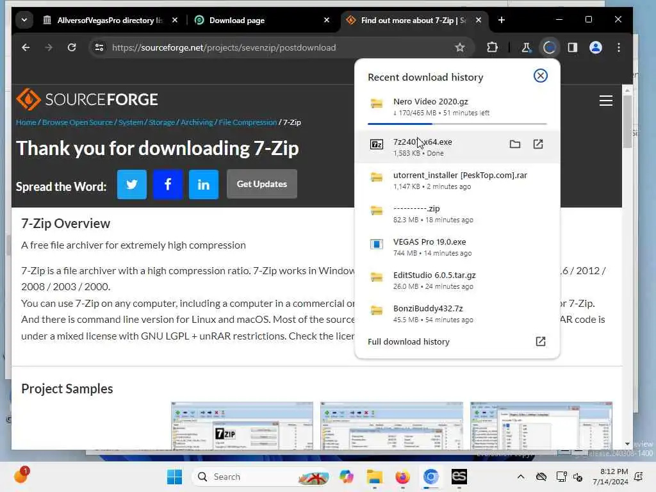Select VEGAS Pro 19.0.exe download entry
The height and width of the screenshot is (492, 656).
pos(457,247)
